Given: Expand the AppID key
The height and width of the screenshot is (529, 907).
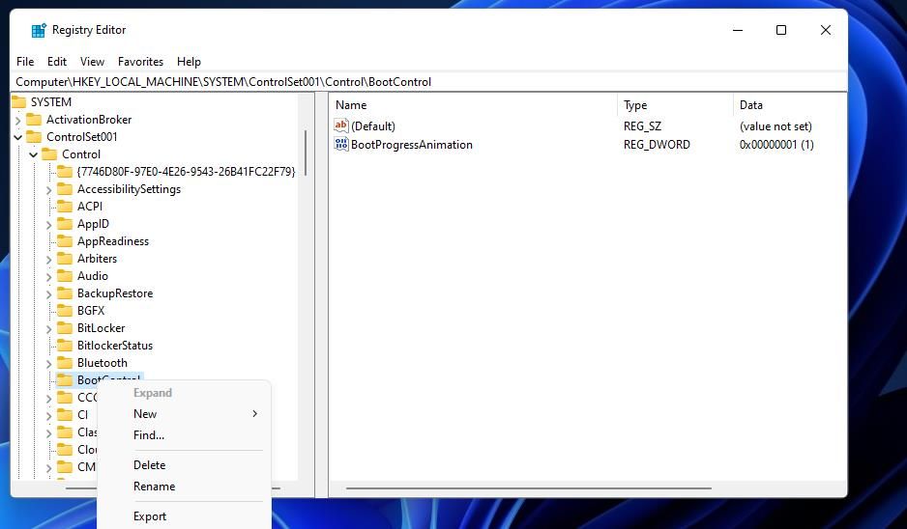Looking at the screenshot, I should [x=49, y=225].
